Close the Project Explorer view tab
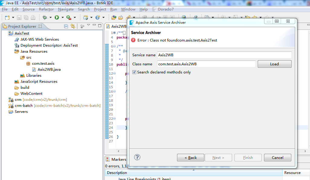This screenshot has height=180, width=310. point(40,26)
